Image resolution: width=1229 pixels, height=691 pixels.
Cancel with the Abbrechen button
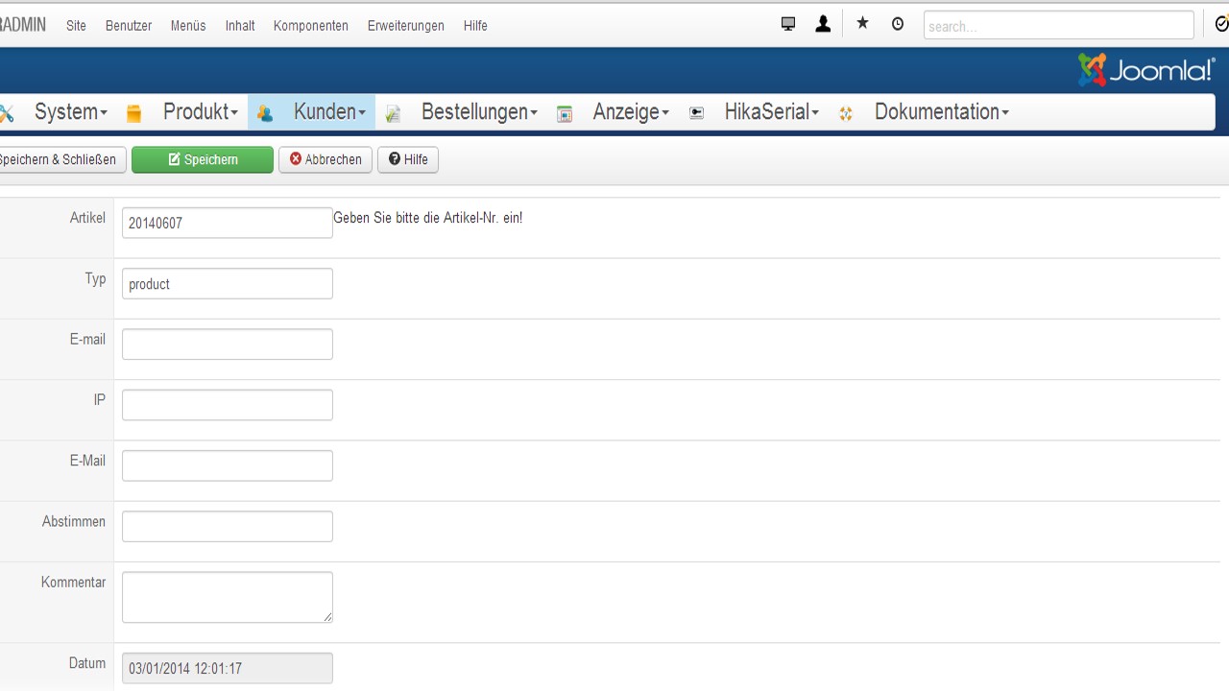[x=325, y=159]
